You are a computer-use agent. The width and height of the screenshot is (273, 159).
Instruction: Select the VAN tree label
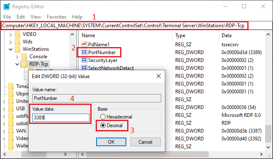pyautogui.click(x=21, y=131)
